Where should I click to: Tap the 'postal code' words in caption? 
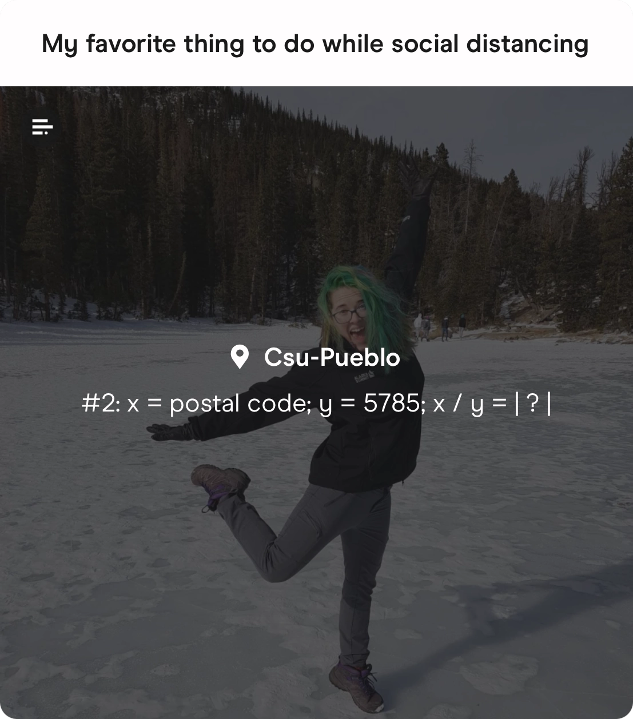[238, 404]
